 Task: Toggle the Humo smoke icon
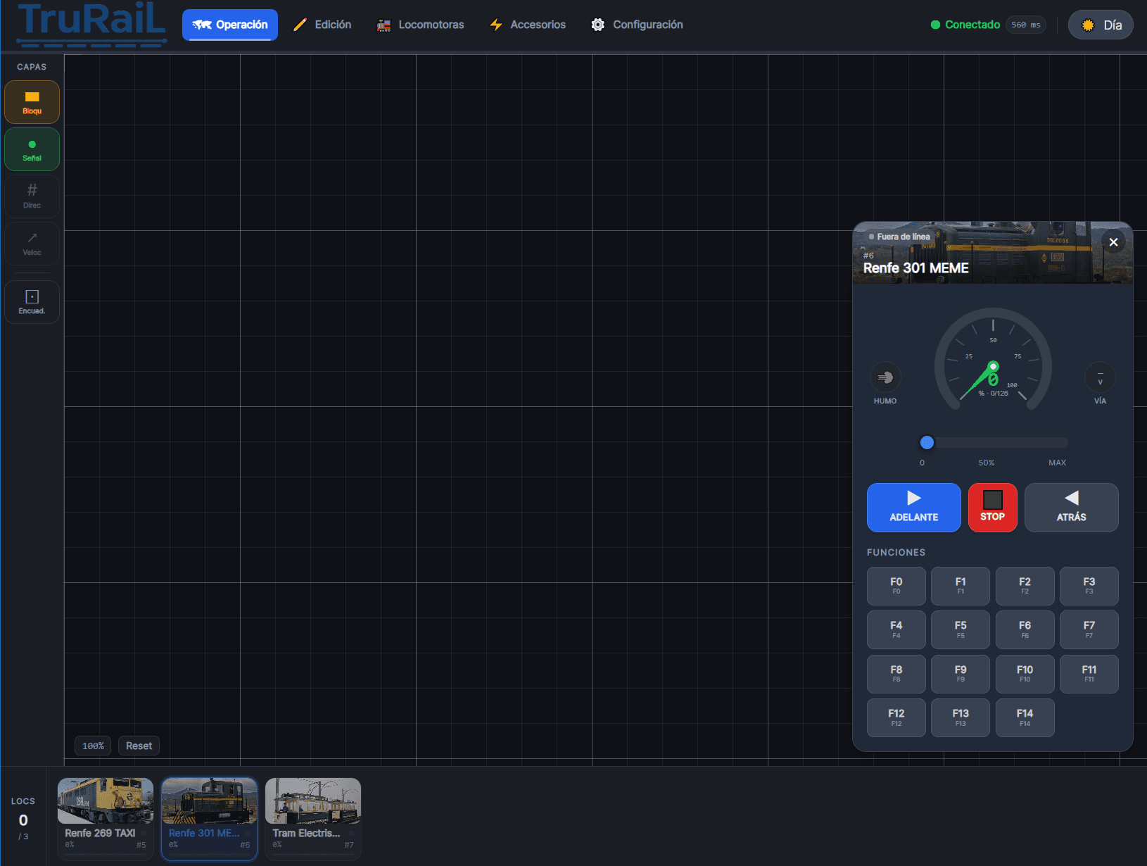(x=885, y=377)
